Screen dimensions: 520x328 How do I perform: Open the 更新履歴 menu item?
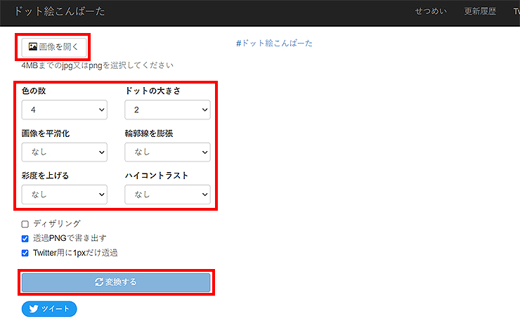[480, 11]
